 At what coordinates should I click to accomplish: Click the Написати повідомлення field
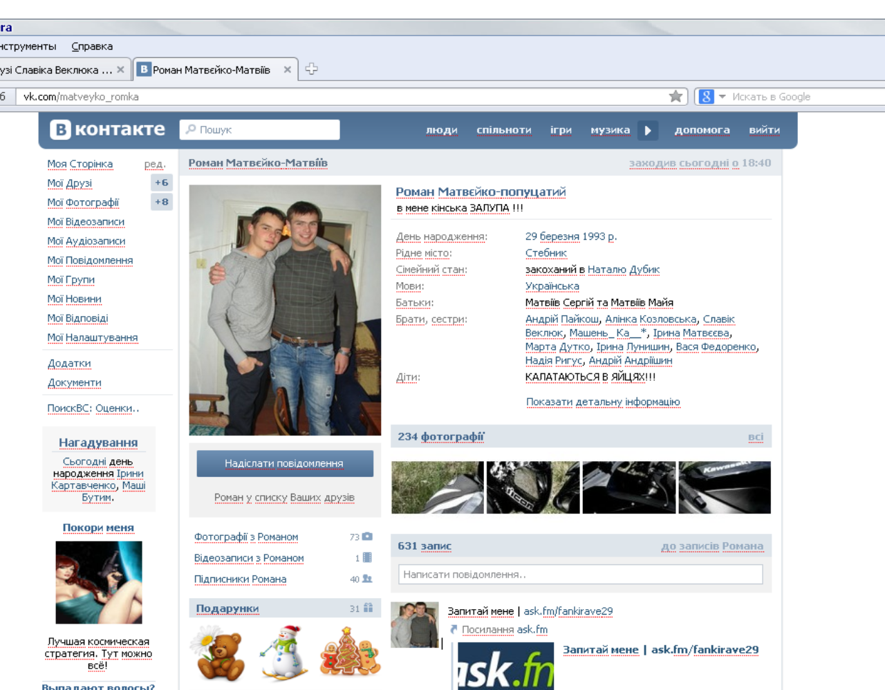[x=581, y=575]
